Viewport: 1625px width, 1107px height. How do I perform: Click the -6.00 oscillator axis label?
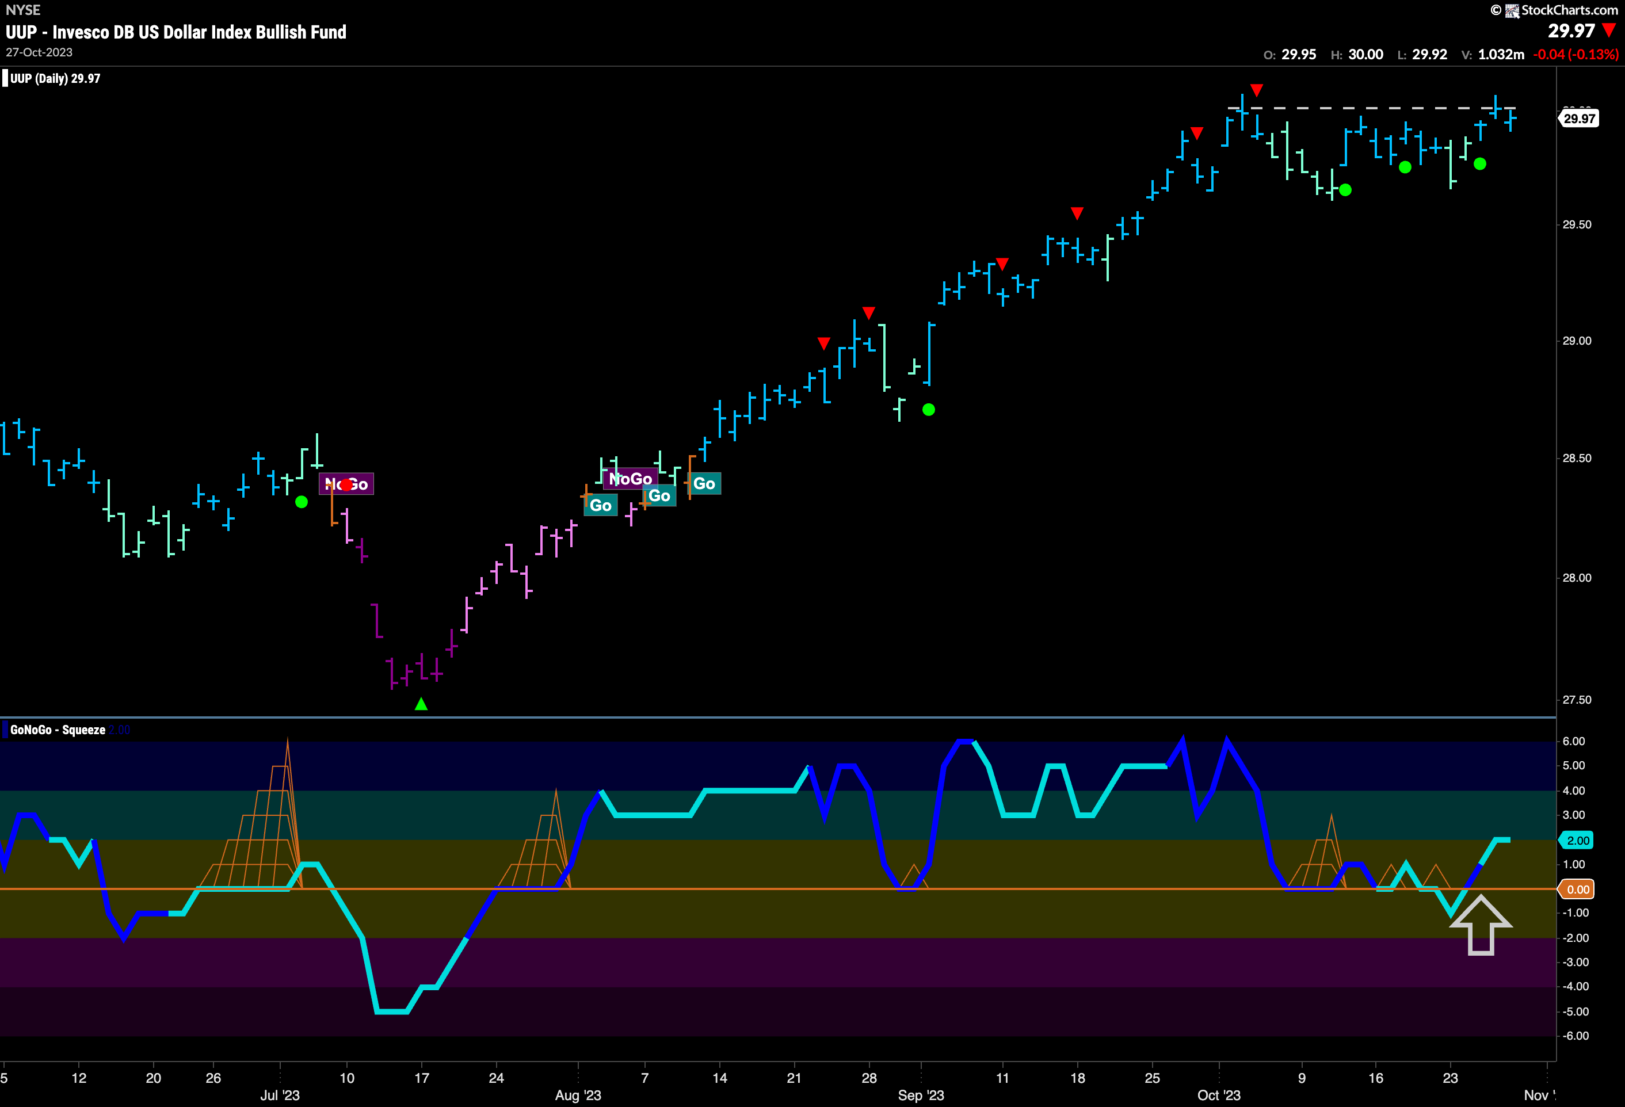tap(1575, 1036)
